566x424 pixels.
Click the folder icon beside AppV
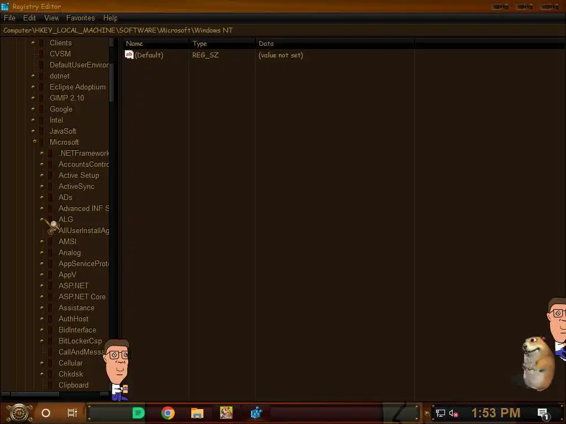click(50, 275)
